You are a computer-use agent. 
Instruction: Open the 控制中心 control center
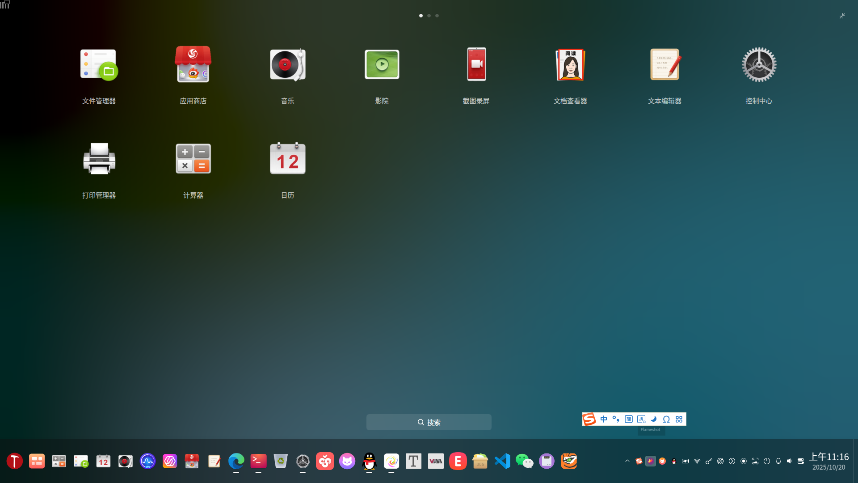[759, 65]
